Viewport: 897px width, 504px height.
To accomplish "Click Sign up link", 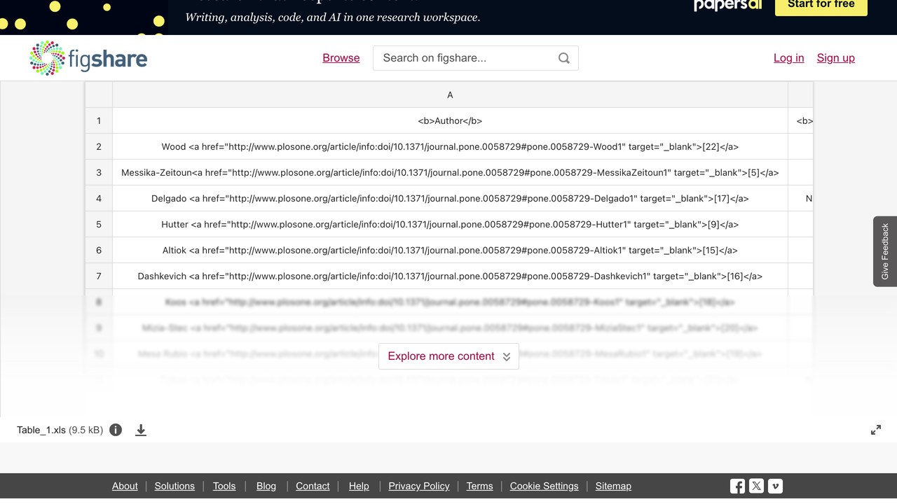I will (x=836, y=58).
